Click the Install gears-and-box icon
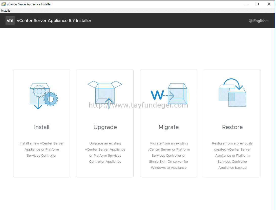Image resolution: width=276 pixels, height=210 pixels. tap(44, 96)
